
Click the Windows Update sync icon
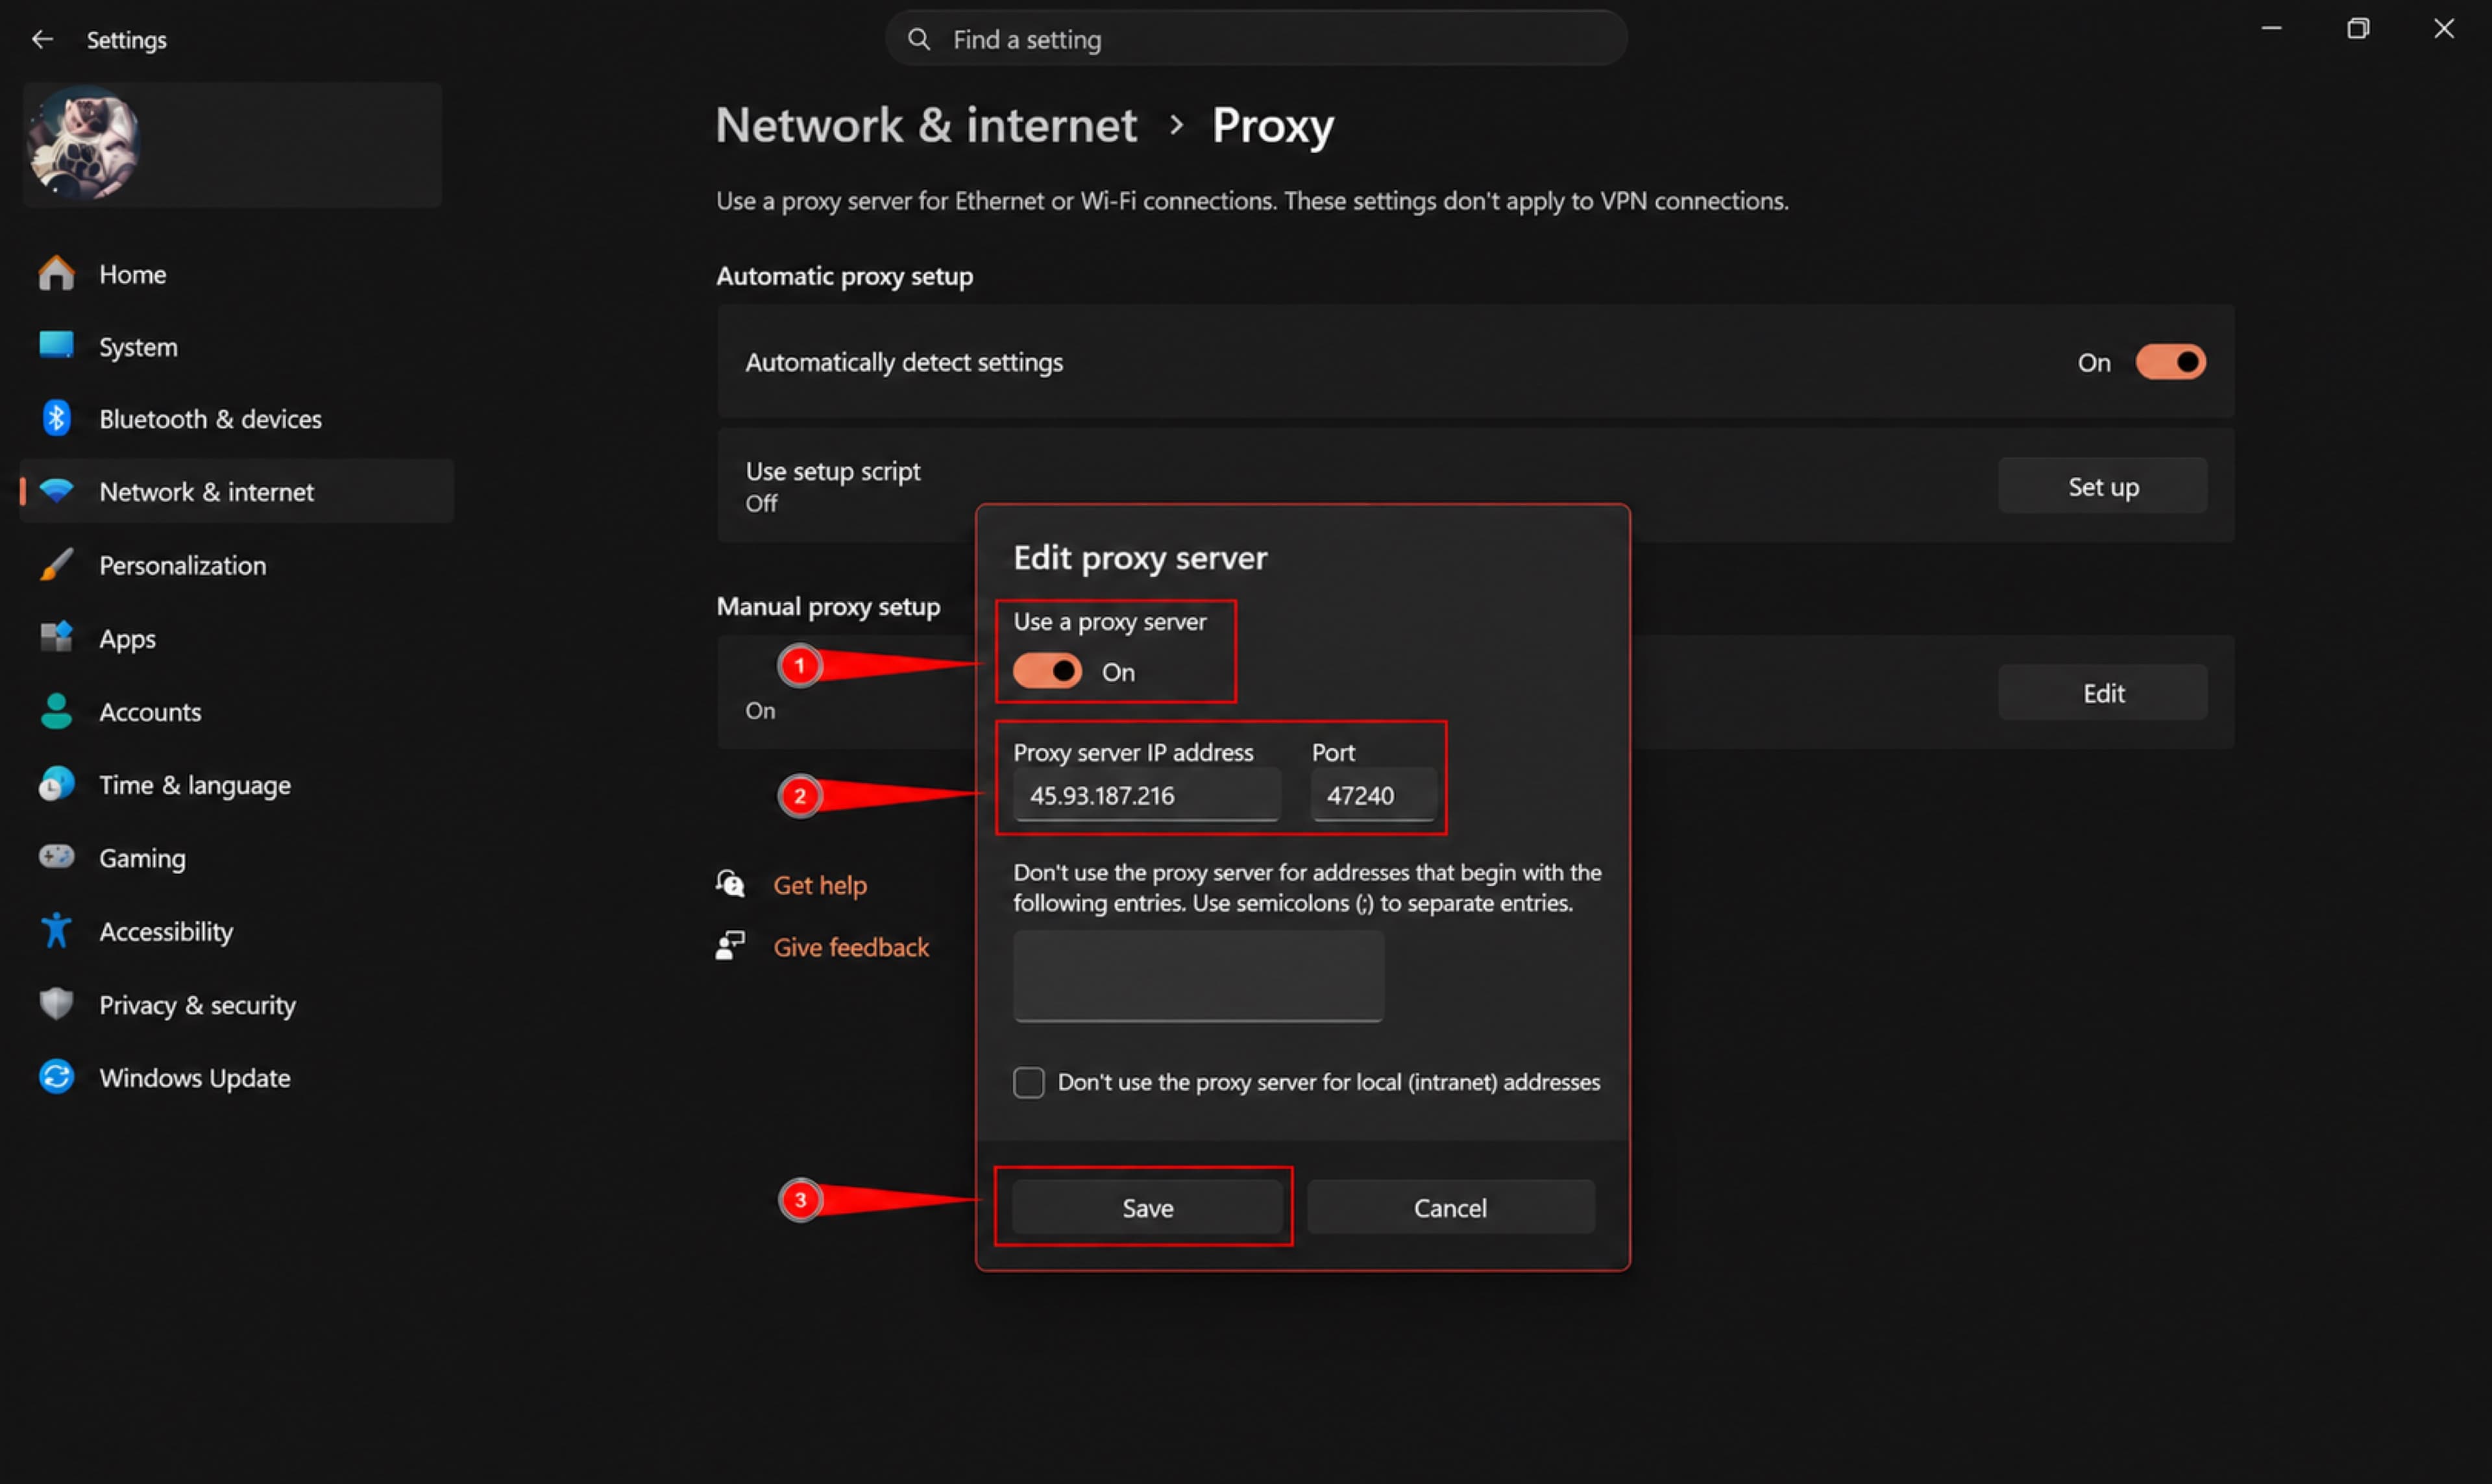[56, 1077]
